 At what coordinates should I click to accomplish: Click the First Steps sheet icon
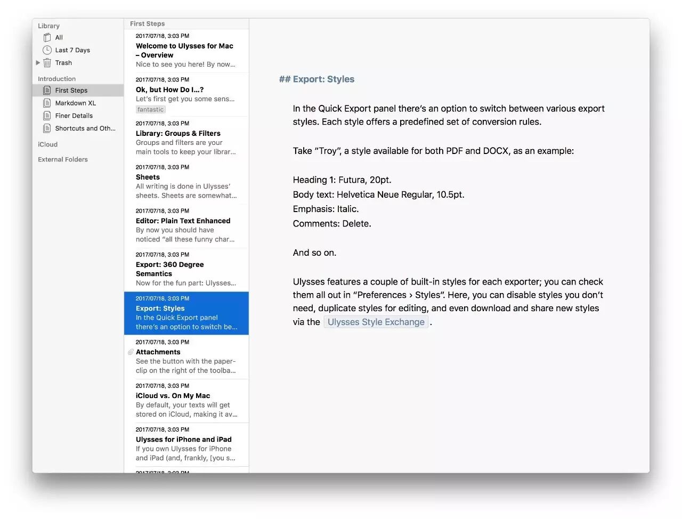pyautogui.click(x=47, y=90)
